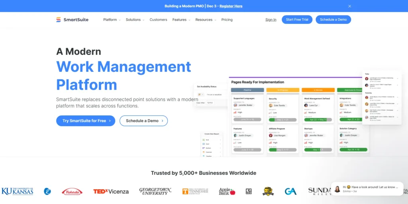The image size is (408, 204).
Task: Click the Apple Bank logo
Action: click(227, 192)
